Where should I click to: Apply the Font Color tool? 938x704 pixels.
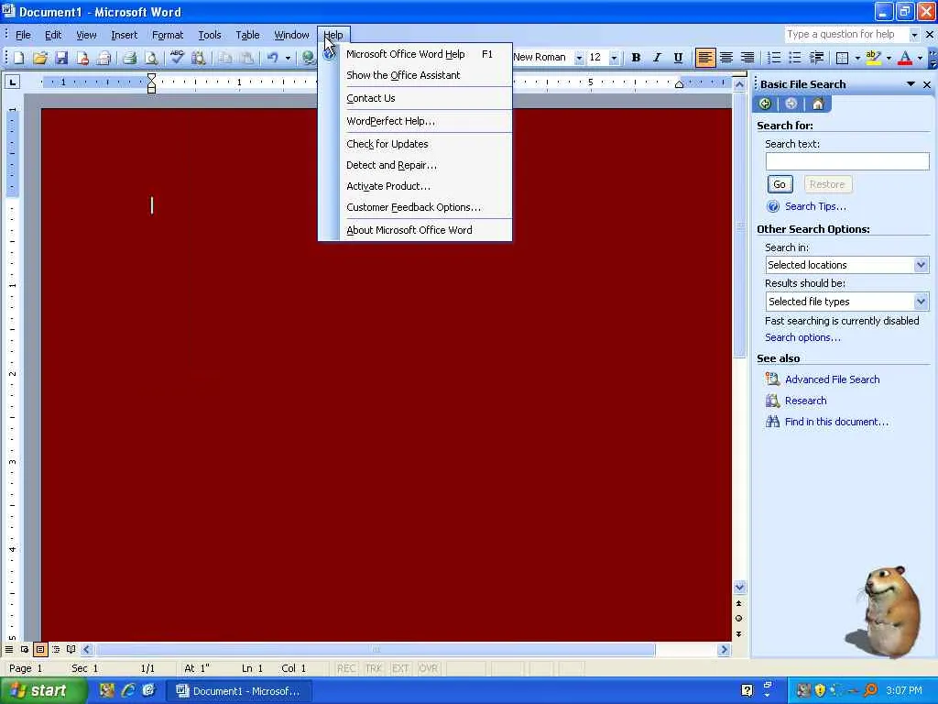pos(905,58)
